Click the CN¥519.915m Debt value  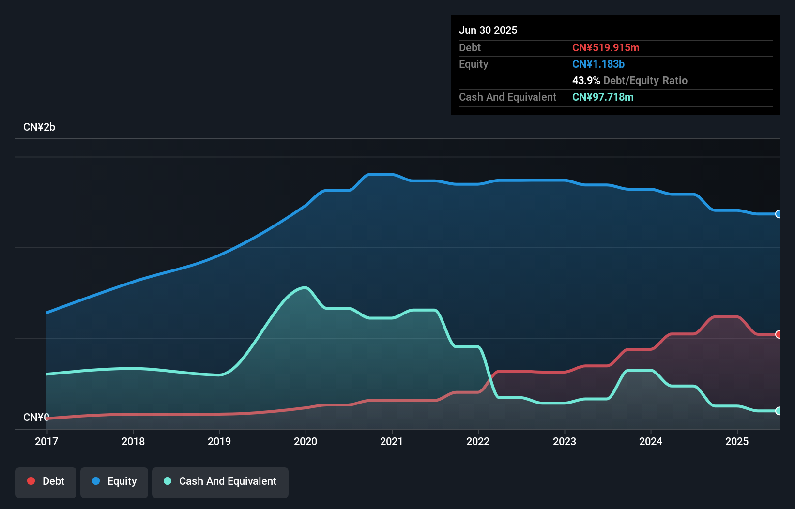point(606,47)
